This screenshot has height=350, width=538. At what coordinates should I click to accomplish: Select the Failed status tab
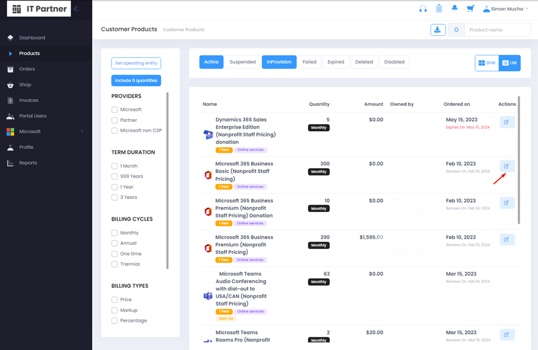310,62
